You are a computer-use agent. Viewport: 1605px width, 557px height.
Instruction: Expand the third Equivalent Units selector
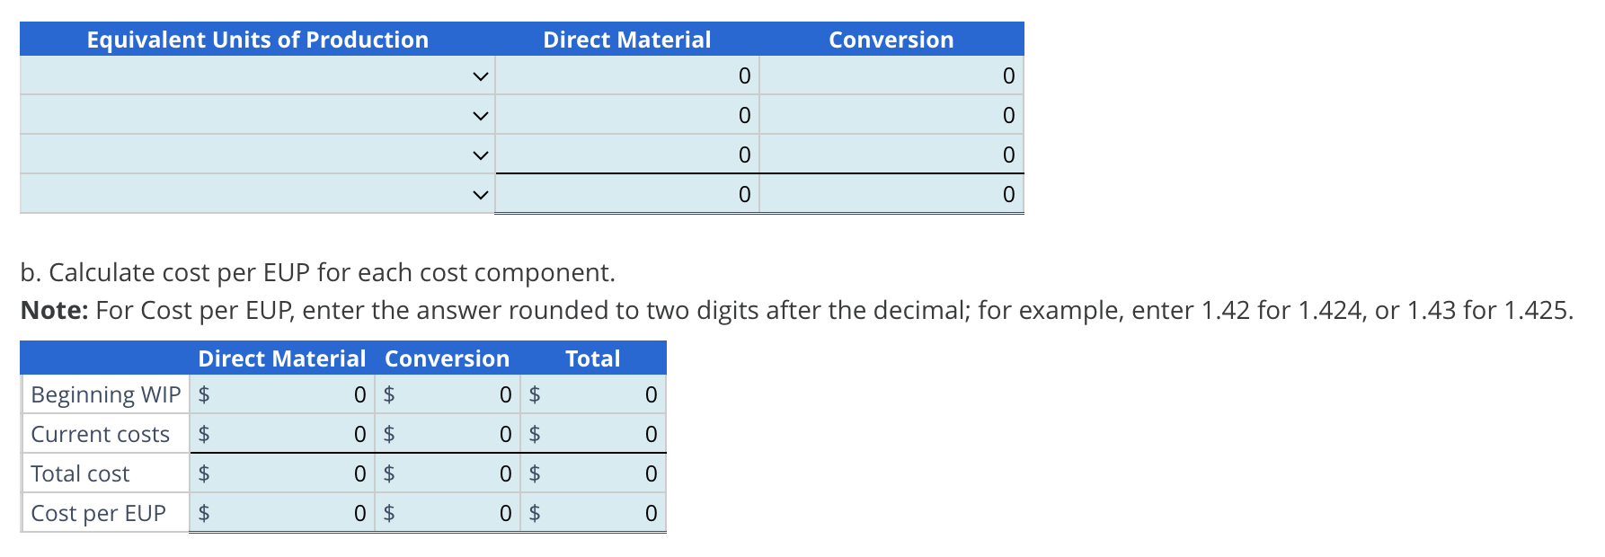(480, 155)
